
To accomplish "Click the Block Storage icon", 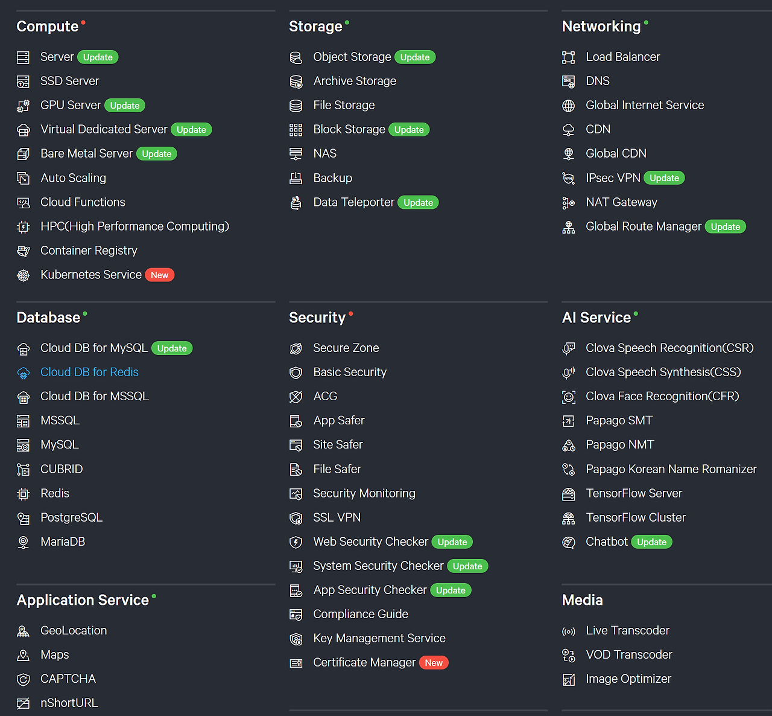I will [296, 130].
